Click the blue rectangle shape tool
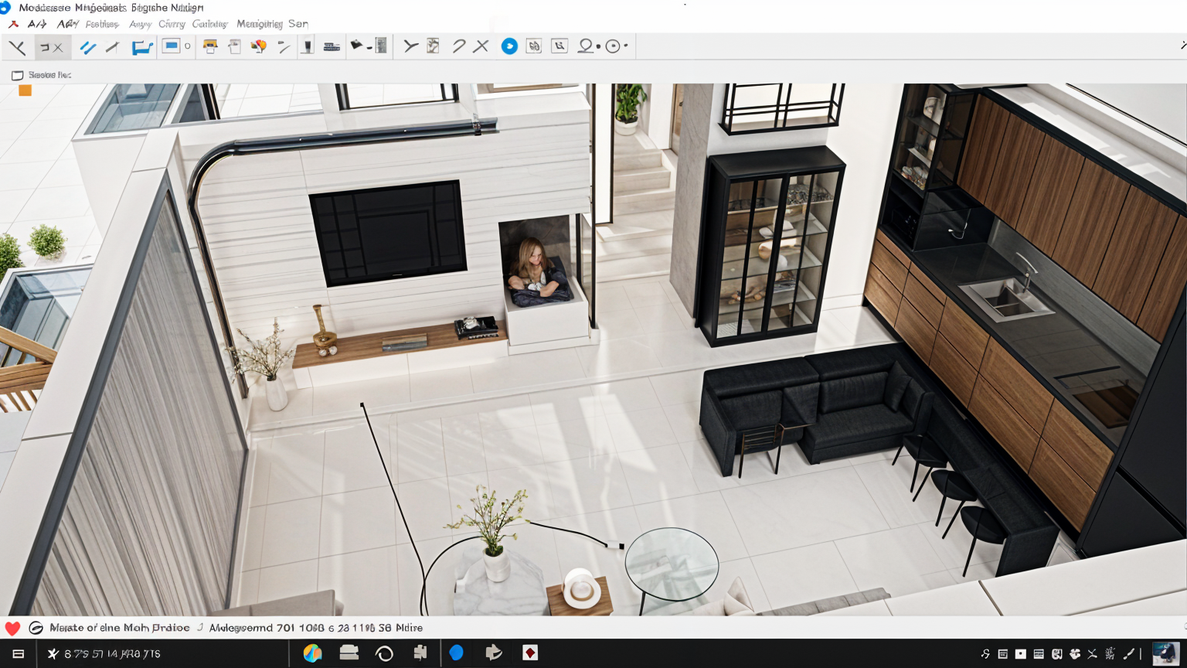1187x668 pixels. coord(171,46)
